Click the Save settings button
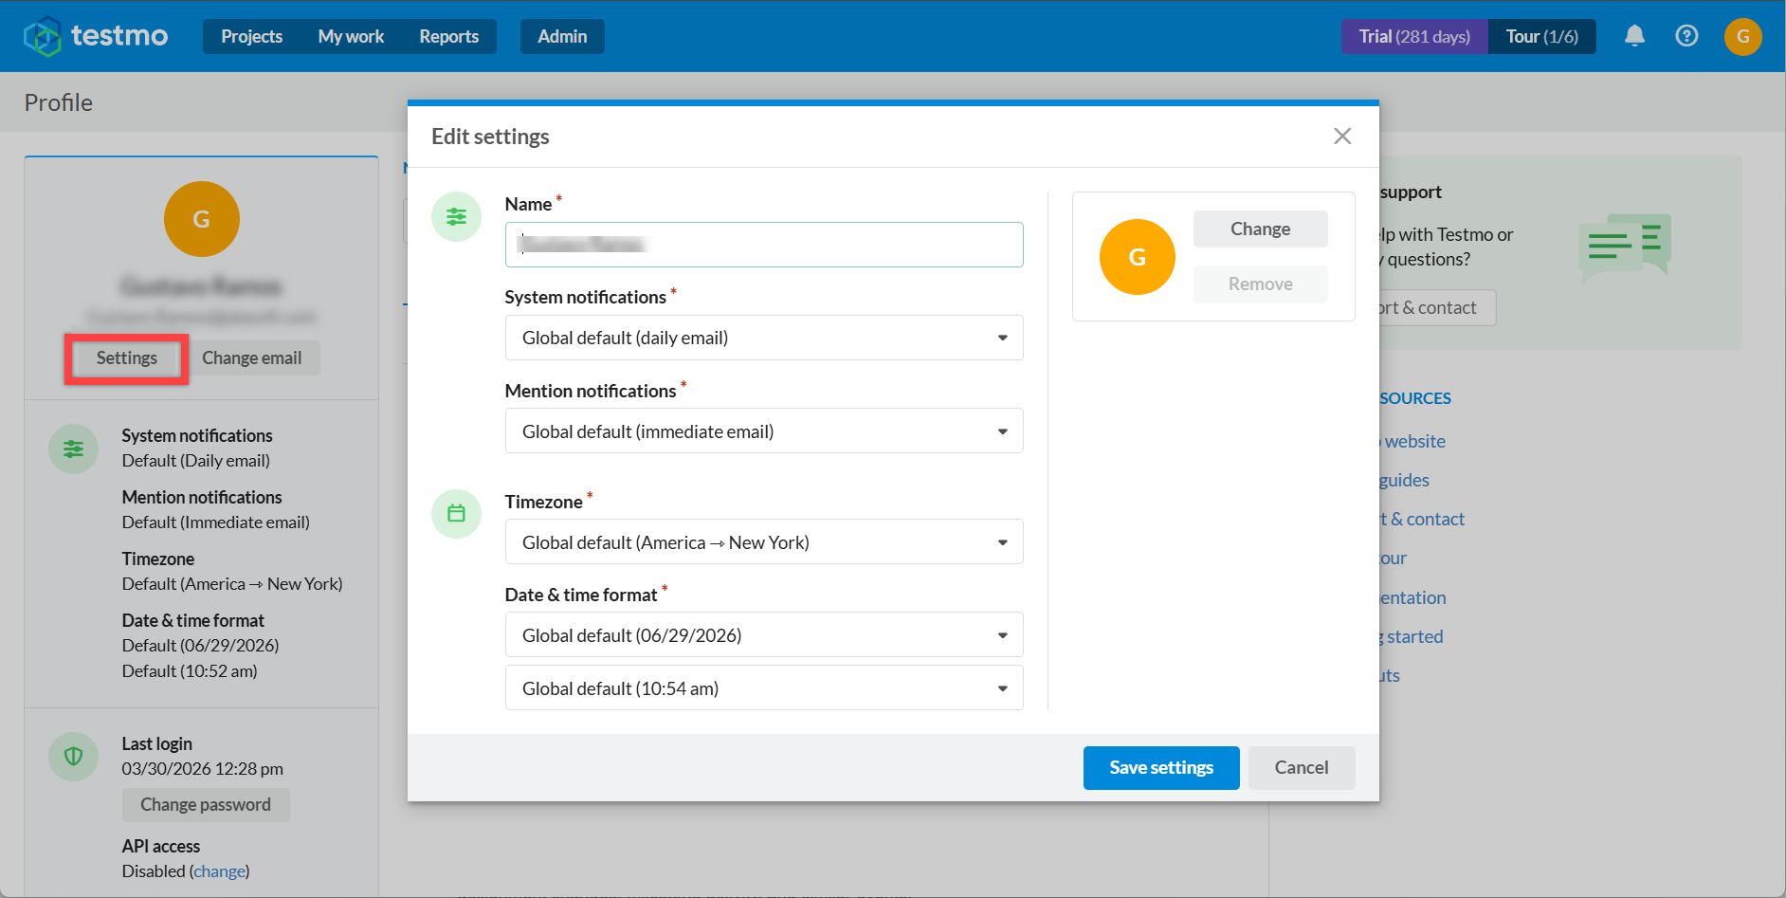Image resolution: width=1786 pixels, height=898 pixels. pyautogui.click(x=1161, y=767)
